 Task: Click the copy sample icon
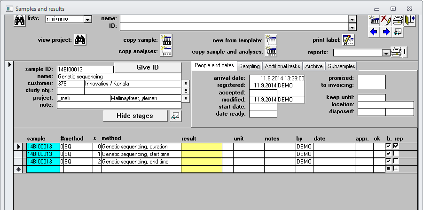coord(166,40)
